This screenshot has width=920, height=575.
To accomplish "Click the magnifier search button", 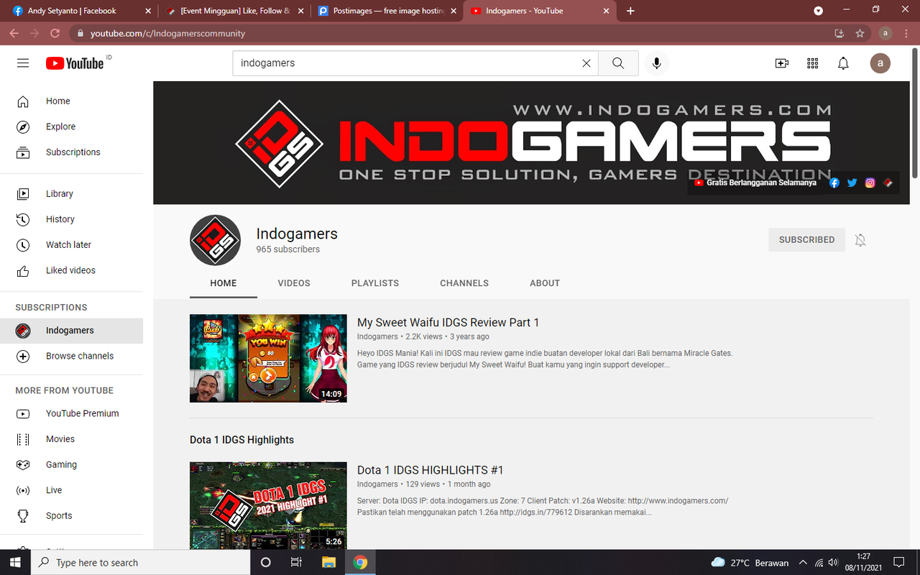I will (618, 63).
